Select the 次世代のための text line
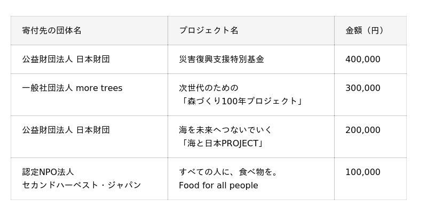The height and width of the screenshot is (216, 427). click(209, 88)
